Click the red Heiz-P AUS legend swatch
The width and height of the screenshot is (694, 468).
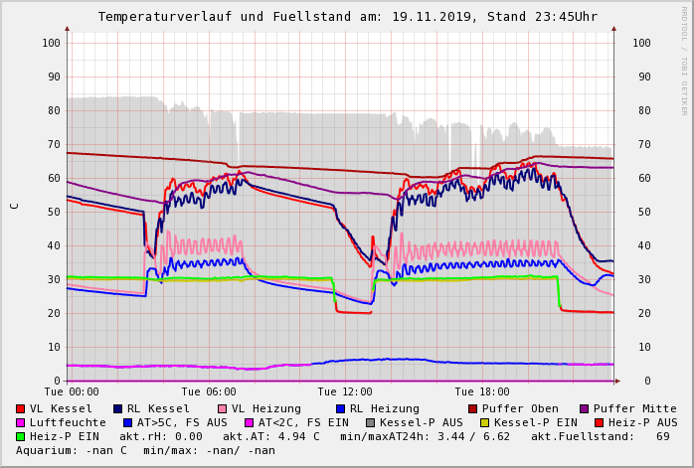point(599,422)
